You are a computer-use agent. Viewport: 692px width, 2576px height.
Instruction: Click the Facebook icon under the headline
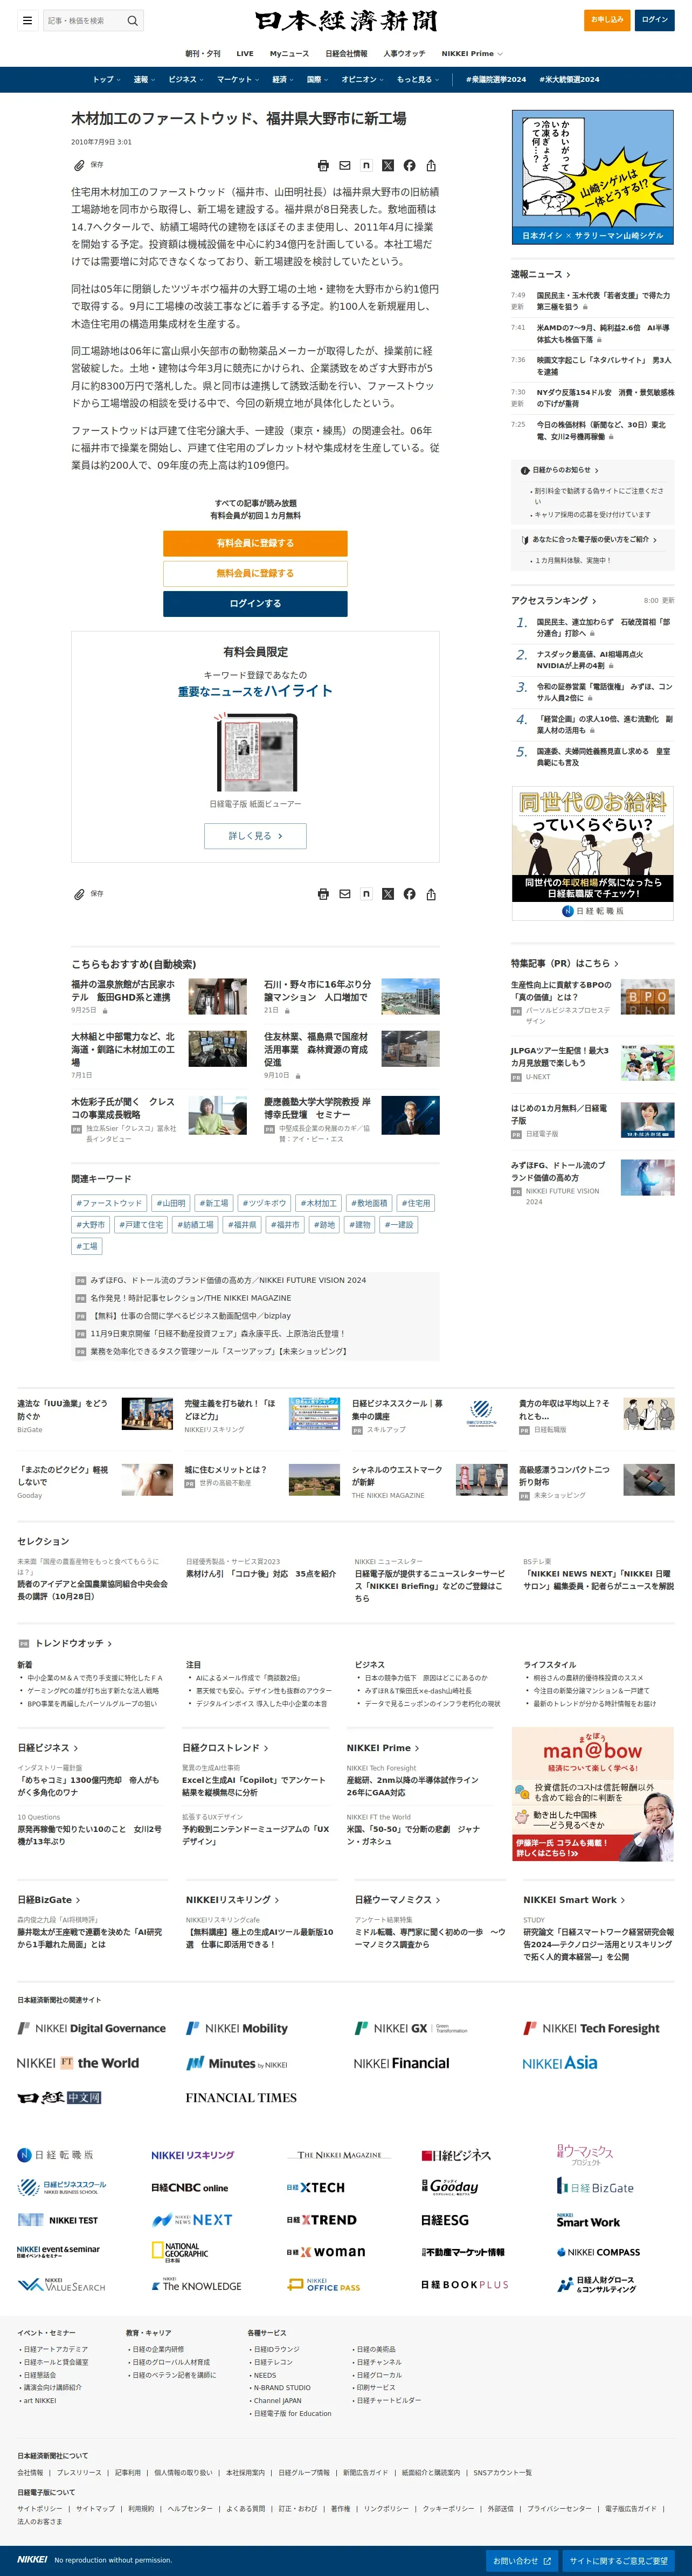point(409,166)
